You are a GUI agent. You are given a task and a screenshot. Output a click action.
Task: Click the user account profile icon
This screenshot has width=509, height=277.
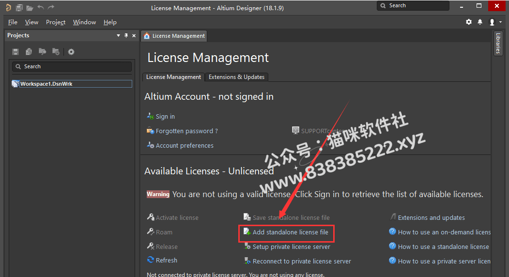point(492,22)
